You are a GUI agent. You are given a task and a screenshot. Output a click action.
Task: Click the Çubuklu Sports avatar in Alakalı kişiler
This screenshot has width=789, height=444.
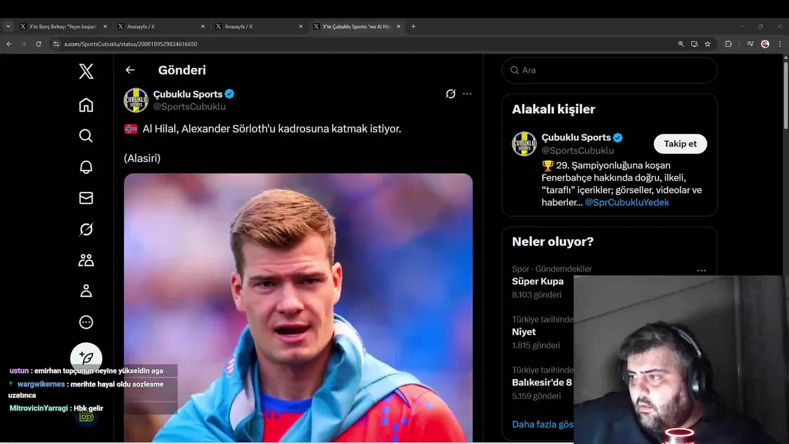coord(525,144)
